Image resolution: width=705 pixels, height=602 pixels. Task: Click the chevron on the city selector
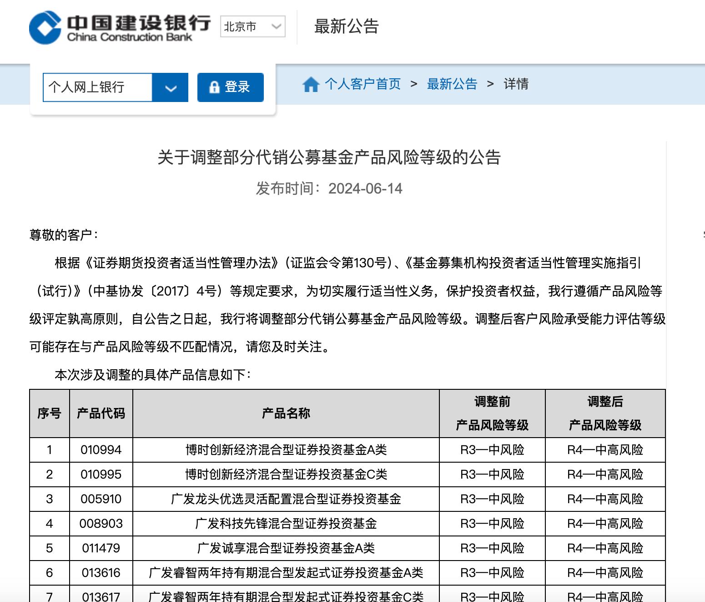click(x=275, y=26)
